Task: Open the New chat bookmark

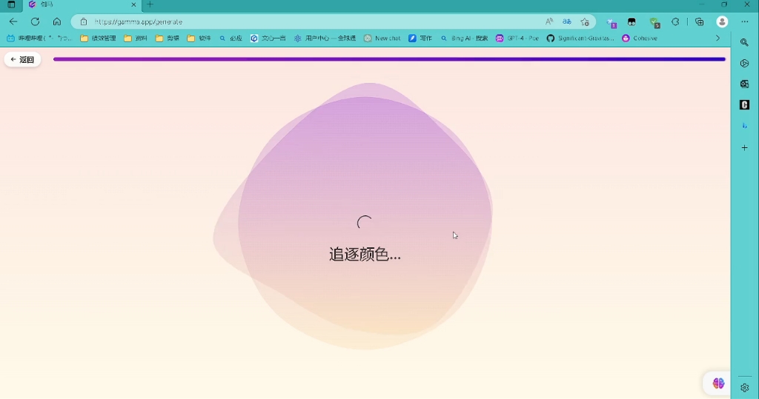Action: [x=382, y=38]
